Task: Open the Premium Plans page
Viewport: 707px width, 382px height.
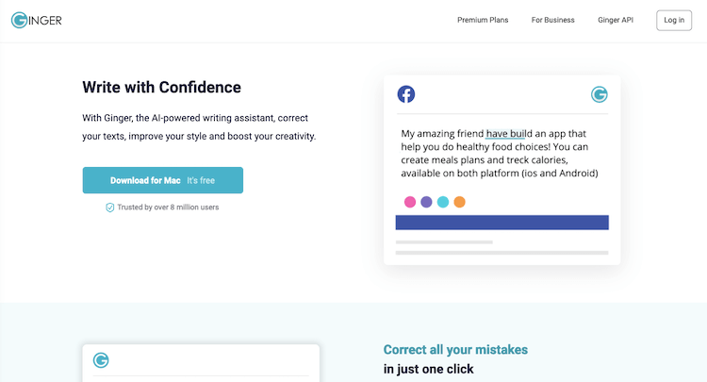Action: pos(483,21)
